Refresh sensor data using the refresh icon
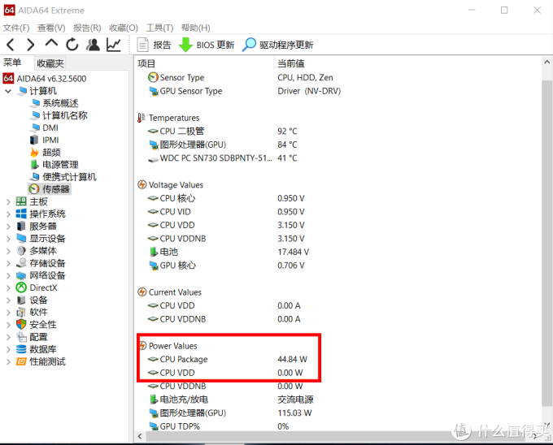The width and height of the screenshot is (553, 445). (72, 45)
